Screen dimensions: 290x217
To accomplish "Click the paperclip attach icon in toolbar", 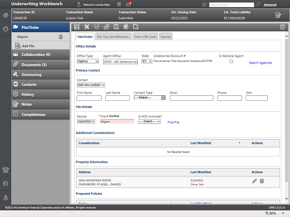I will (x=106, y=27).
